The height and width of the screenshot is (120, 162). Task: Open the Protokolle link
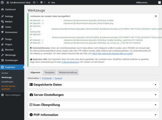[47, 78]
